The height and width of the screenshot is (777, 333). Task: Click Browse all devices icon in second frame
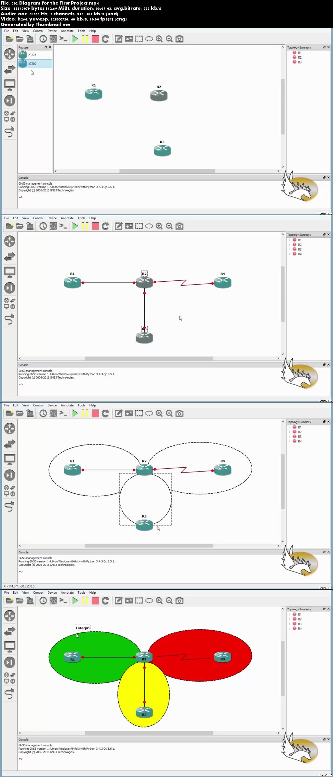pyautogui.click(x=10, y=304)
